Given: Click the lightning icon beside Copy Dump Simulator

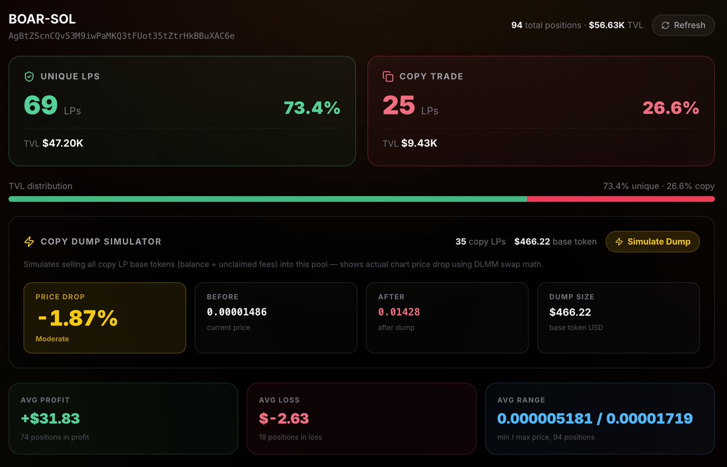Looking at the screenshot, I should pyautogui.click(x=29, y=242).
